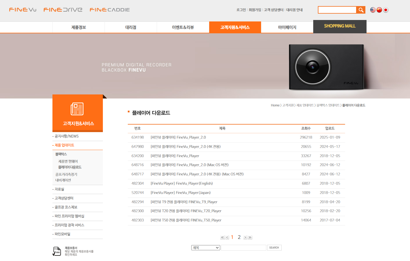Image resolution: width=410 pixels, height=261 pixels.
Task: Click the 제품보증서 document icon
Action: click(x=57, y=251)
